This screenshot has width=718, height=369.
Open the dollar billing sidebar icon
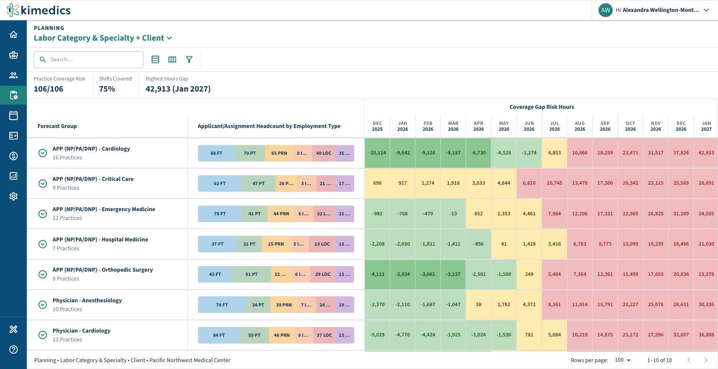click(x=13, y=156)
